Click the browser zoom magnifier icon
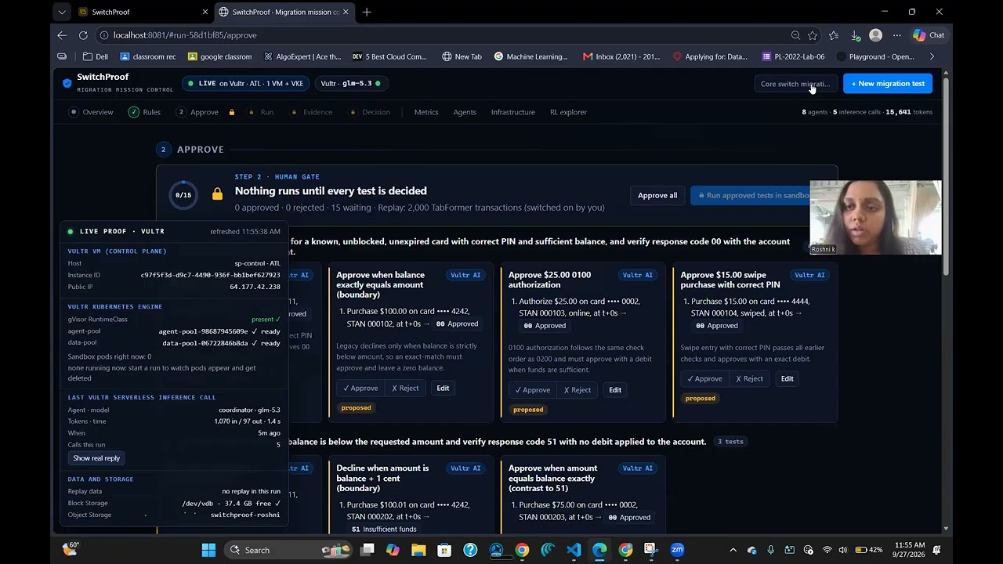Image resolution: width=1003 pixels, height=564 pixels. coord(795,35)
